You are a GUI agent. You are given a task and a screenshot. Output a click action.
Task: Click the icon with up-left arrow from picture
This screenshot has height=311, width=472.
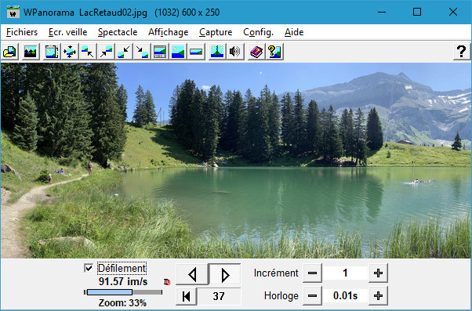(88, 52)
